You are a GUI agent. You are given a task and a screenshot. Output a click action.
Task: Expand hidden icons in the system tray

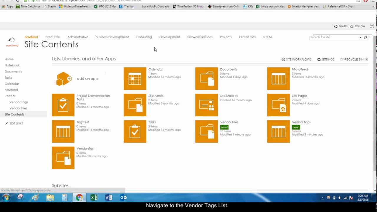(323, 197)
